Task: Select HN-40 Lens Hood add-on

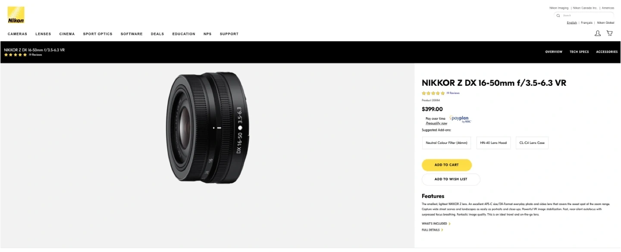Action: [x=493, y=143]
